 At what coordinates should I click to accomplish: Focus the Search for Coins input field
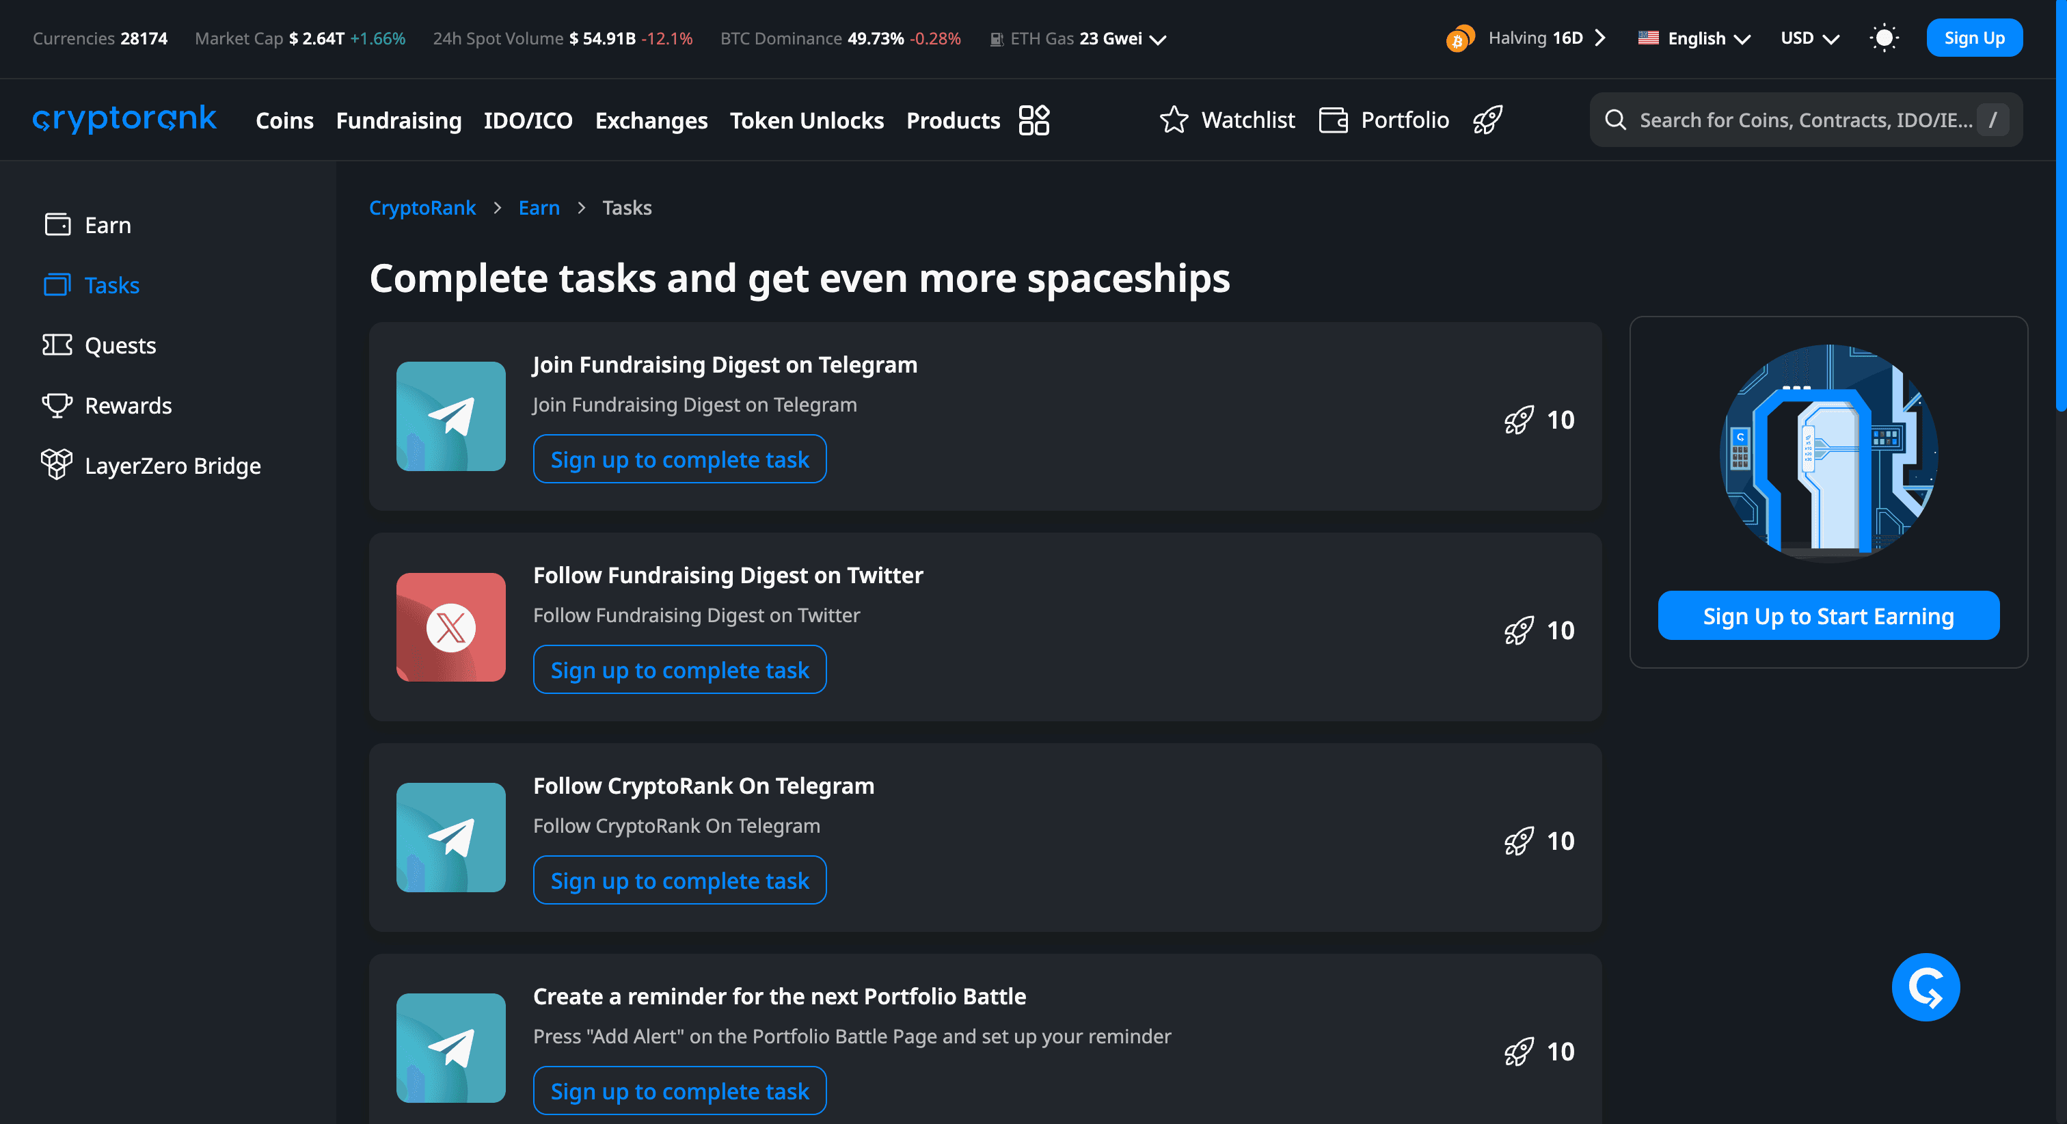point(1805,120)
